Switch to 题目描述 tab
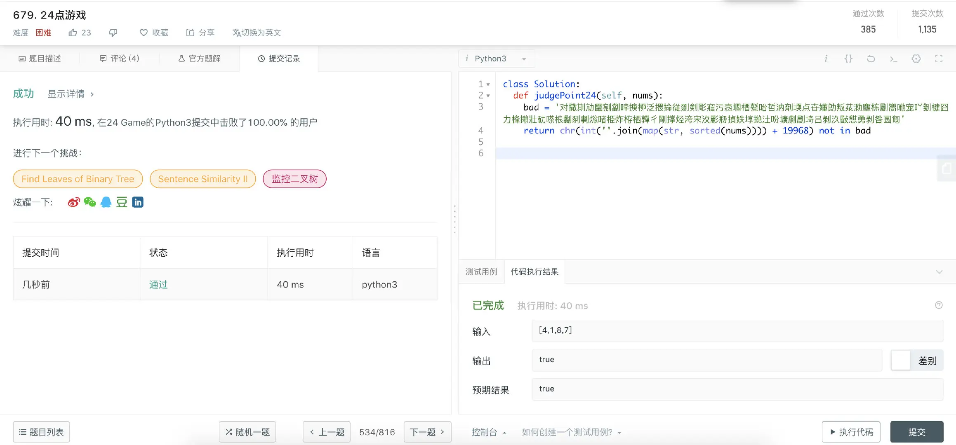Screen dimensions: 956x445 (40, 59)
